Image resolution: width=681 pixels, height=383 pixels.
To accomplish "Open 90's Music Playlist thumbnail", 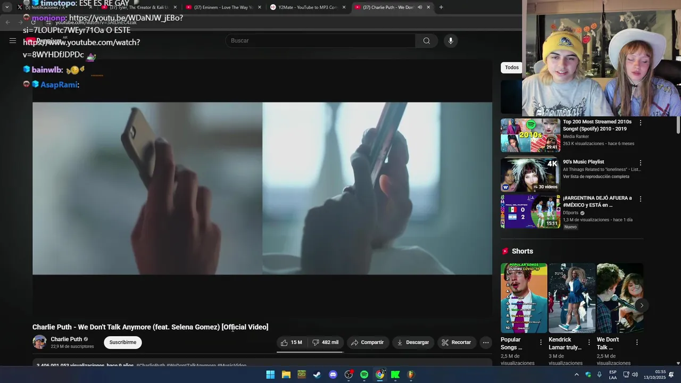I will (x=530, y=174).
